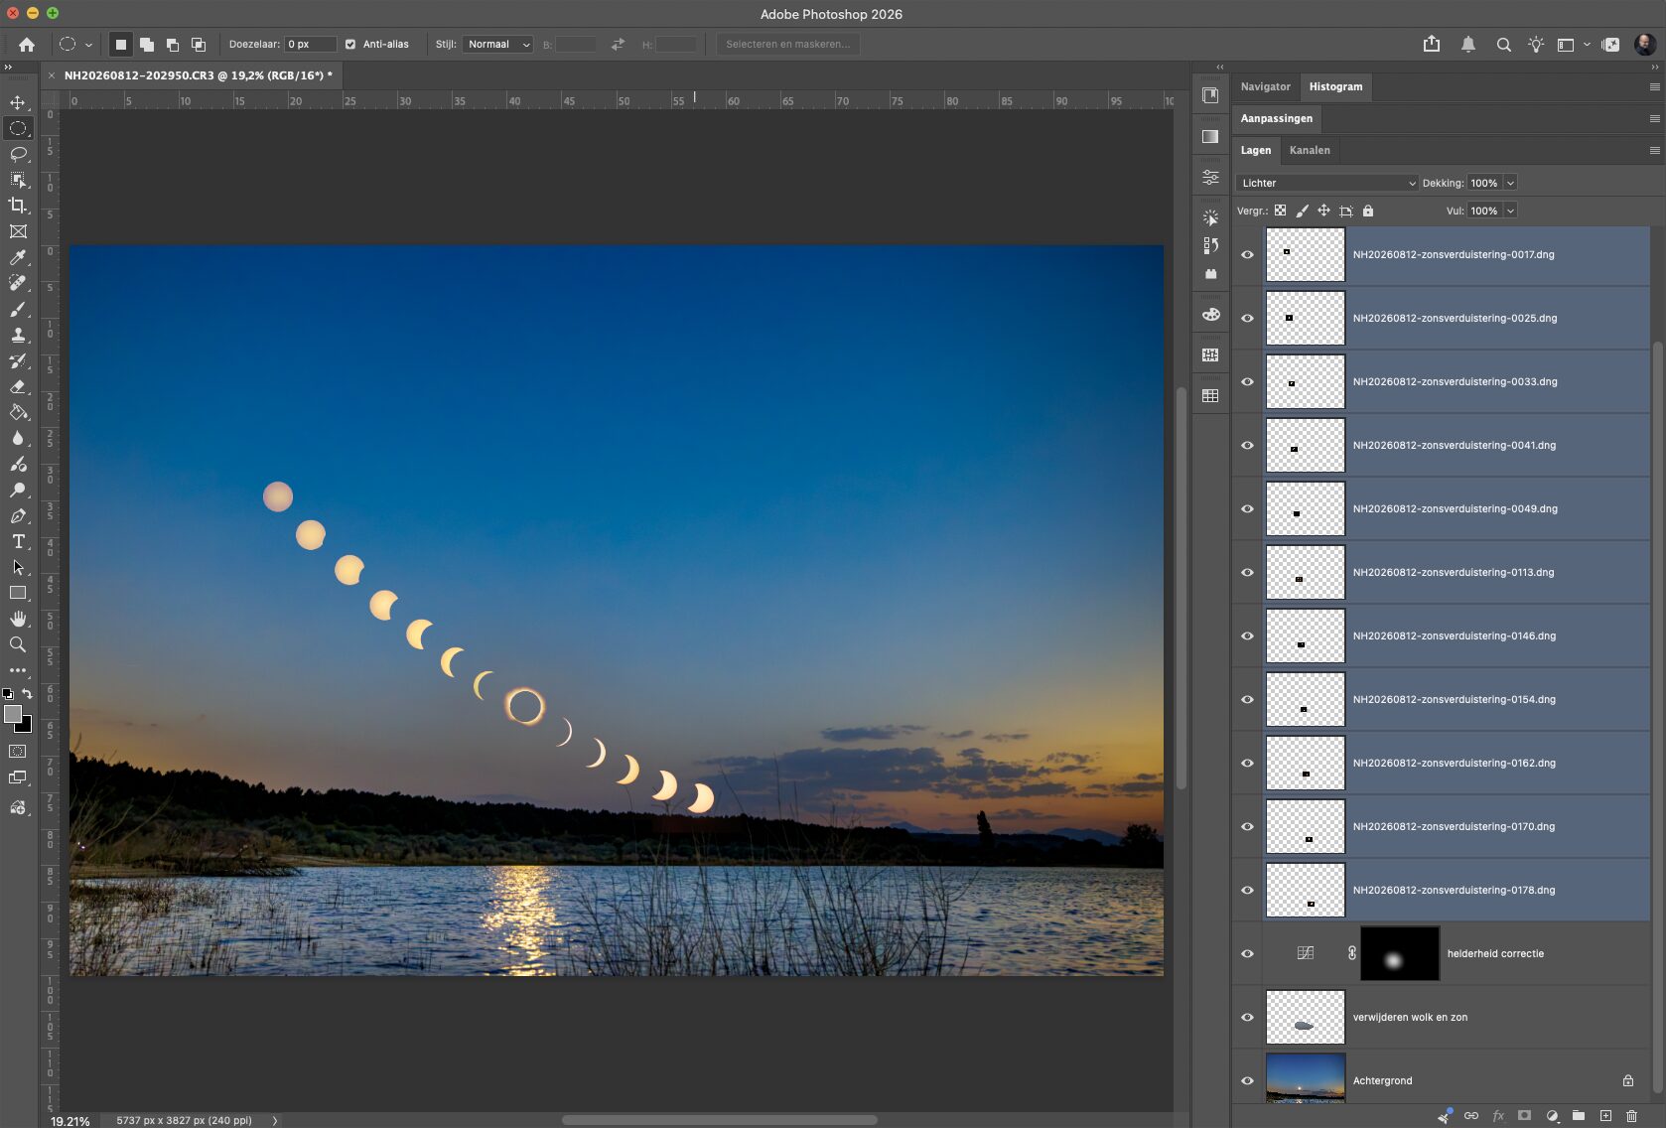The height and width of the screenshot is (1128, 1666).
Task: Select the zonsverduistering-0113.dng layer thumbnail
Action: pos(1305,572)
